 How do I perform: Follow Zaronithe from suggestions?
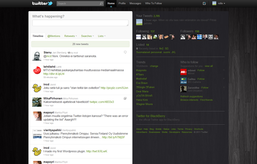tap(205, 88)
